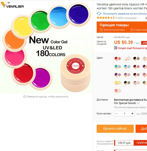Click the Купить сейчас button

(115, 129)
